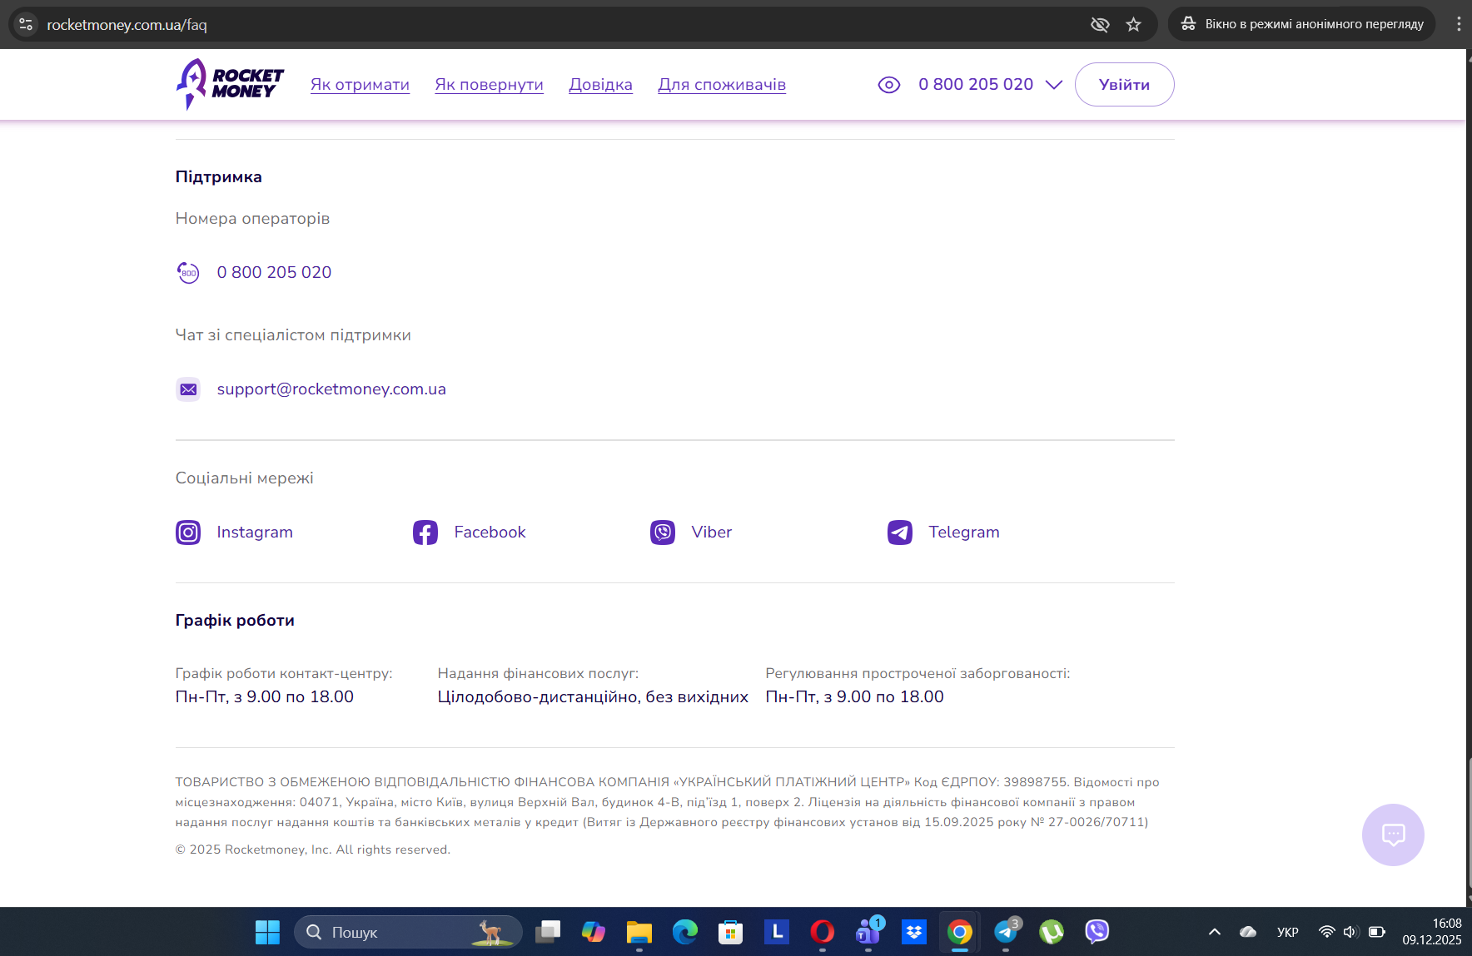
Task: Click the battery status tray icon
Action: (1377, 932)
